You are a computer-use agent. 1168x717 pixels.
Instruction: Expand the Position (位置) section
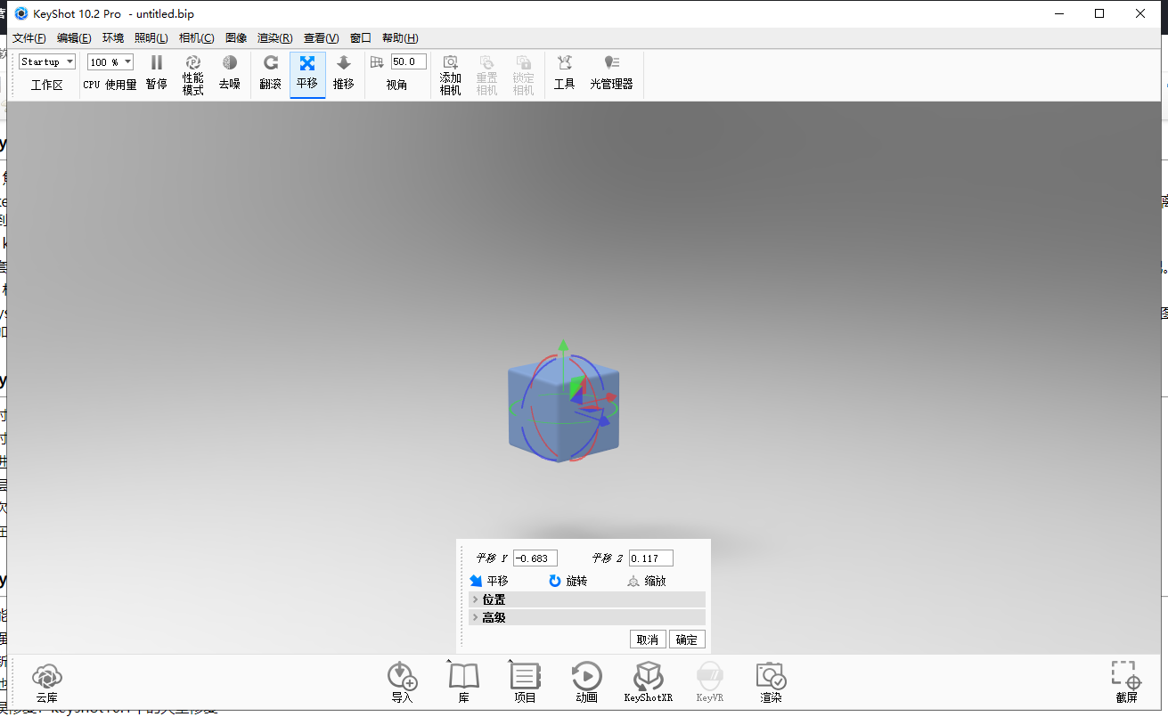point(587,599)
